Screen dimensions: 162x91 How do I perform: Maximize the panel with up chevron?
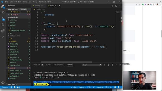click(116, 65)
